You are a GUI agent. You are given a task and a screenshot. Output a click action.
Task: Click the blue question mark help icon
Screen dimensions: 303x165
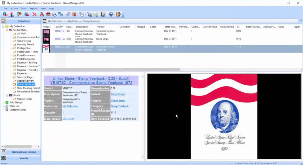click(111, 14)
